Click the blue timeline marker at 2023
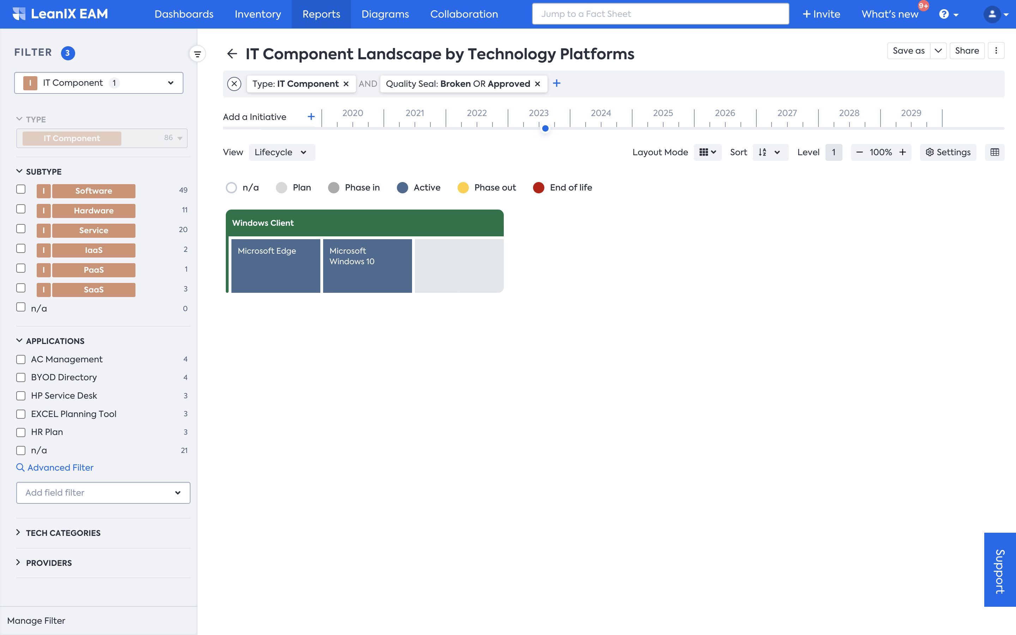 click(545, 128)
